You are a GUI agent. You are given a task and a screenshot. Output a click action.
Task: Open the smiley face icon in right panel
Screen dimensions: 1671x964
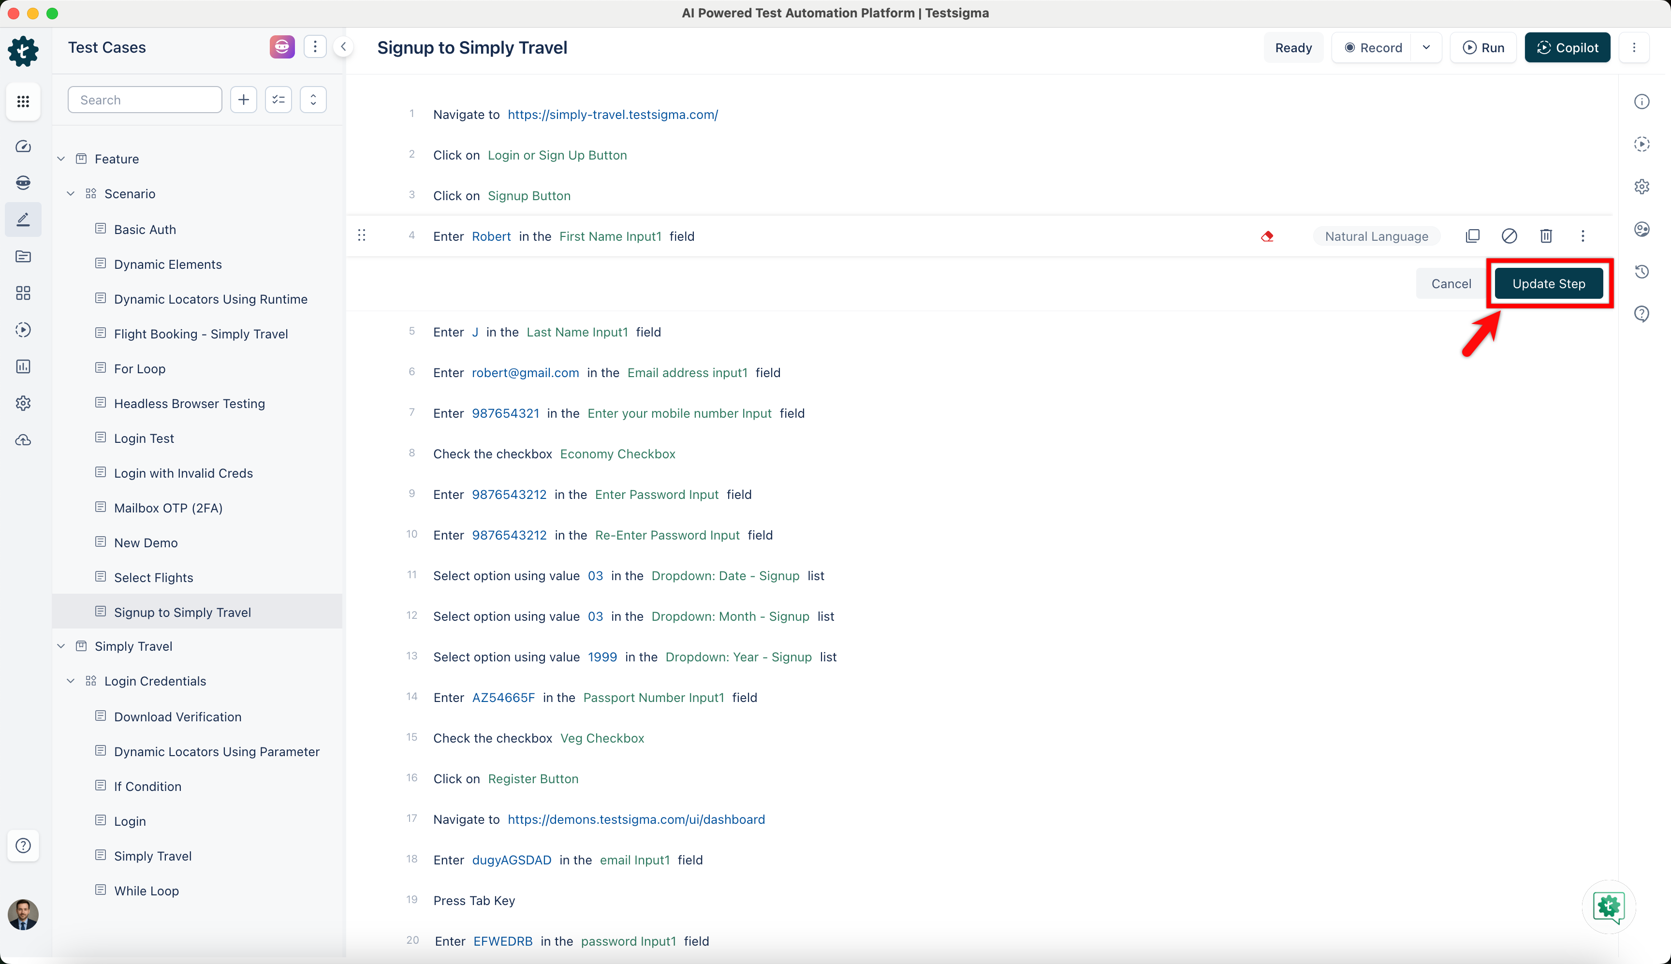1642,229
